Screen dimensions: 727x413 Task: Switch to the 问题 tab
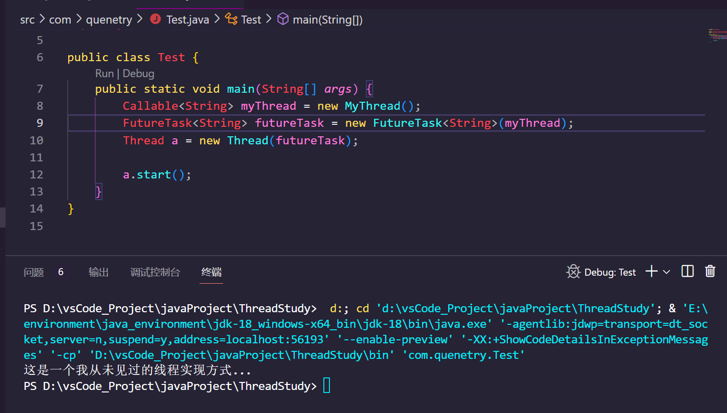pos(34,272)
